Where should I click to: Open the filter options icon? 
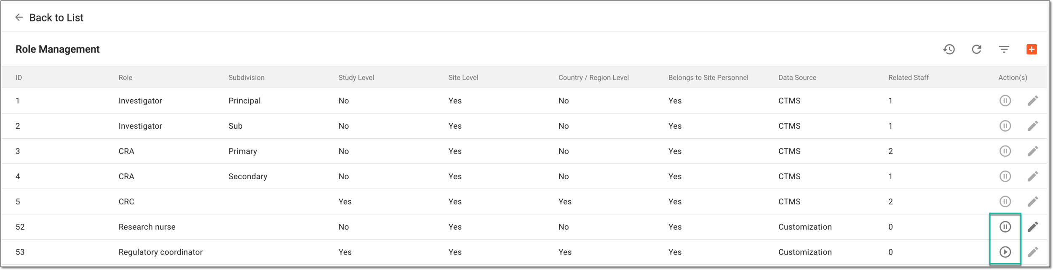[x=1004, y=50]
